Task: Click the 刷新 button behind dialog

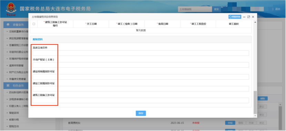Action: pyautogui.click(x=263, y=98)
